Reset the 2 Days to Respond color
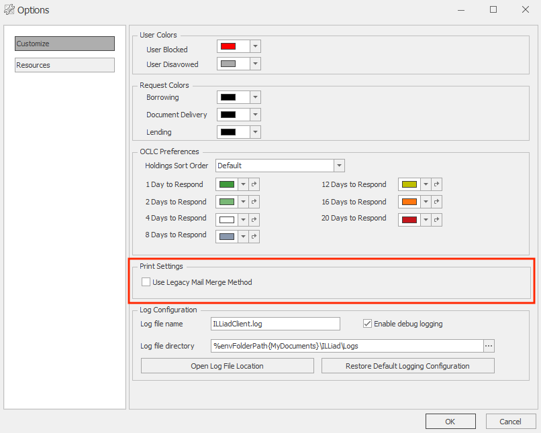This screenshot has width=541, height=433. click(x=254, y=202)
